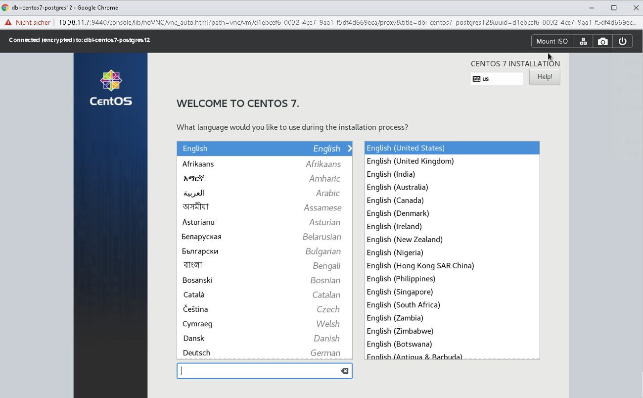Select Belarusian language row
643x398 pixels.
[x=265, y=237]
